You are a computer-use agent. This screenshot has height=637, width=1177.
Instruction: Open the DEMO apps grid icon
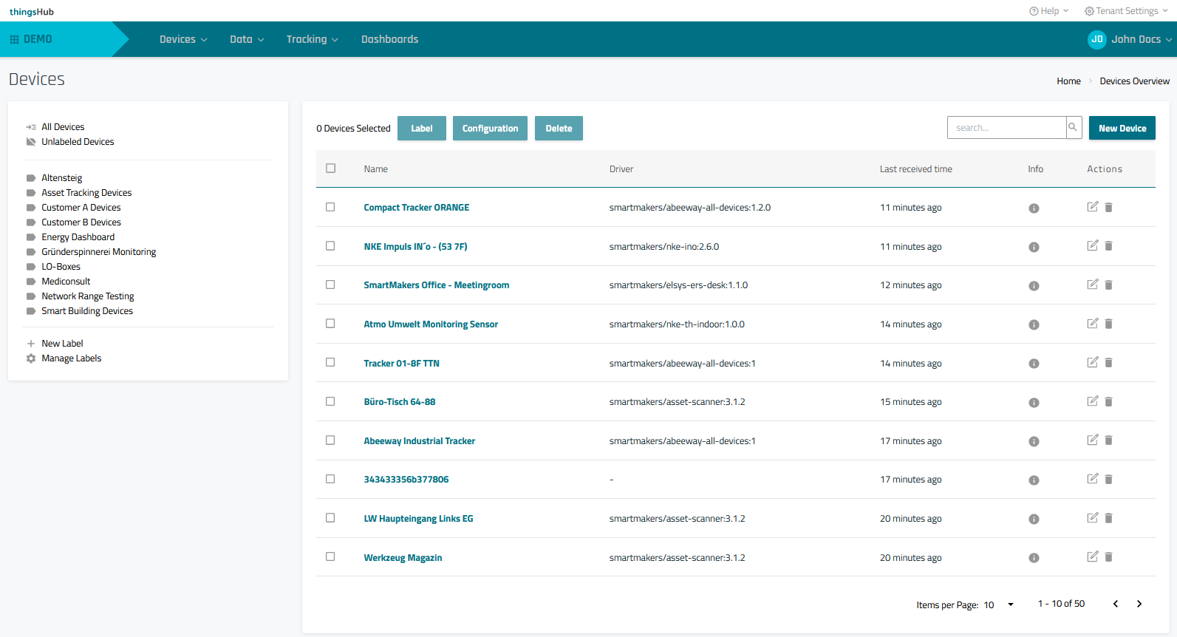pos(14,39)
